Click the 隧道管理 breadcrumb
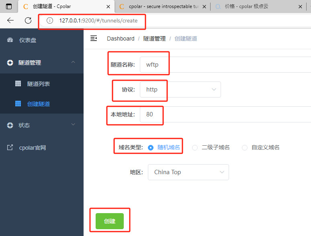 [154, 39]
